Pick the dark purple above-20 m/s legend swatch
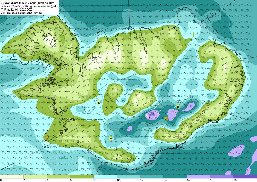The image size is (257, 182). pyautogui.click(x=245, y=177)
